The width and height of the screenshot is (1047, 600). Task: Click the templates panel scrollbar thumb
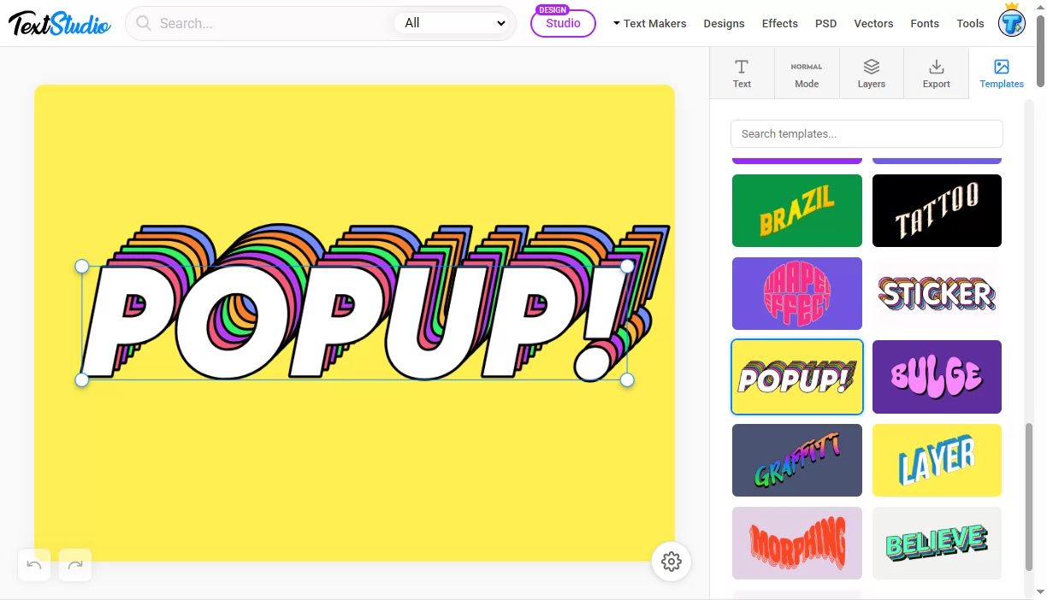[x=1029, y=497]
